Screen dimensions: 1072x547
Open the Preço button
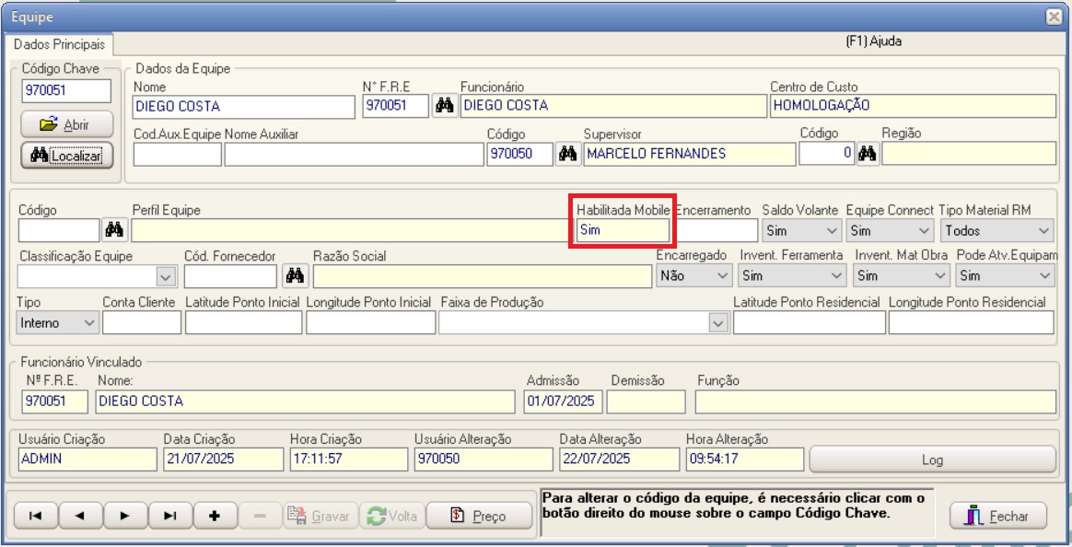pos(480,517)
